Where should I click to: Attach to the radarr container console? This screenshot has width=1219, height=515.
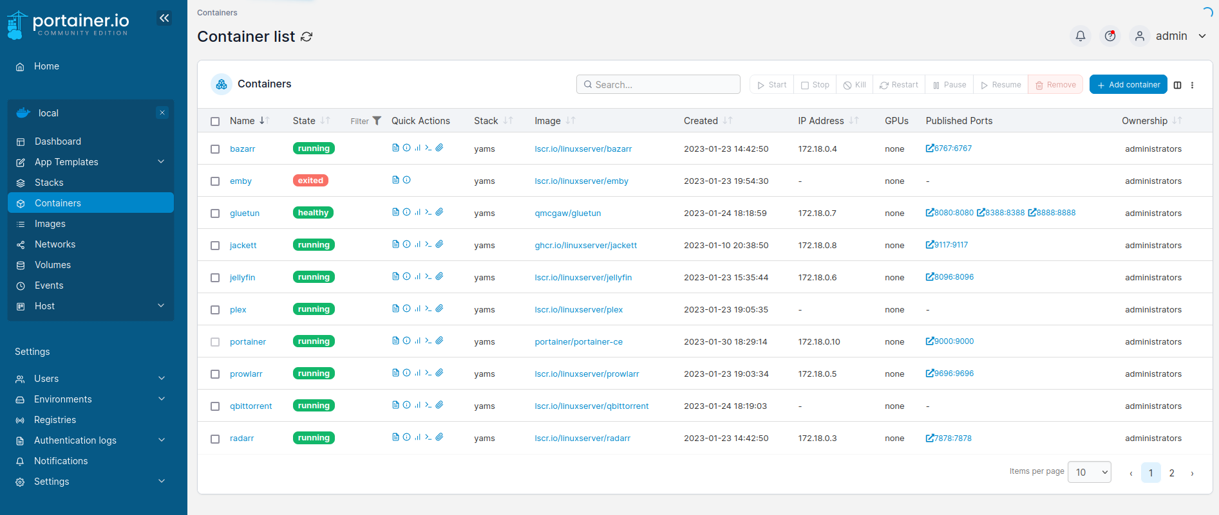click(439, 437)
